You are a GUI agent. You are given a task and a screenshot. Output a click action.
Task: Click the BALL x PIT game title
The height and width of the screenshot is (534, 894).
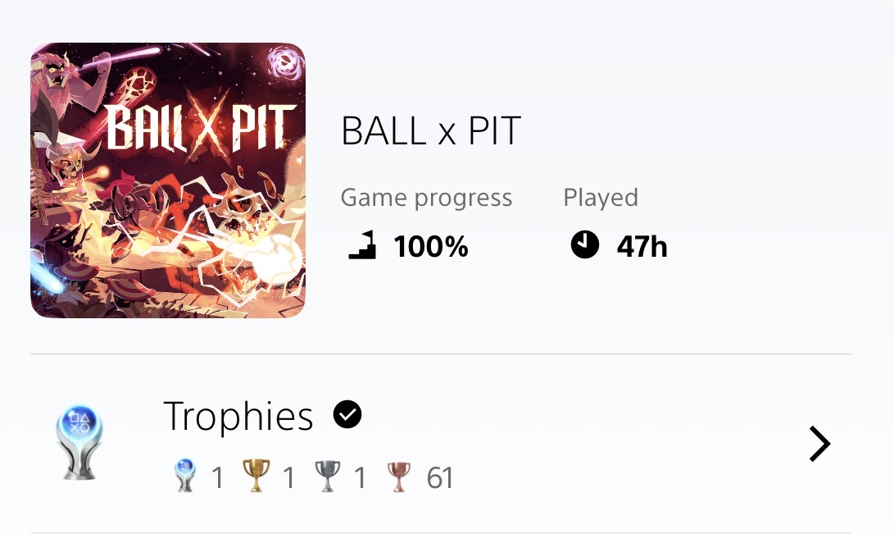[x=431, y=131]
